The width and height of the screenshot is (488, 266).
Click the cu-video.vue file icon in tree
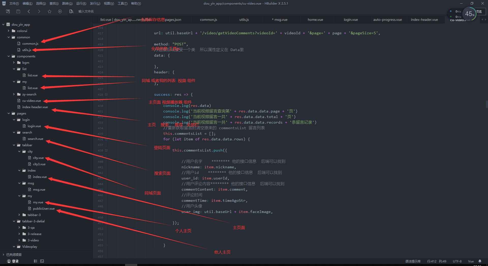(19, 101)
